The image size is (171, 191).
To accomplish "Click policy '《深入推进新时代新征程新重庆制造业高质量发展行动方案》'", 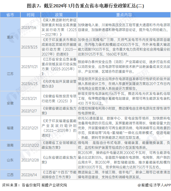I will point(59,28).
